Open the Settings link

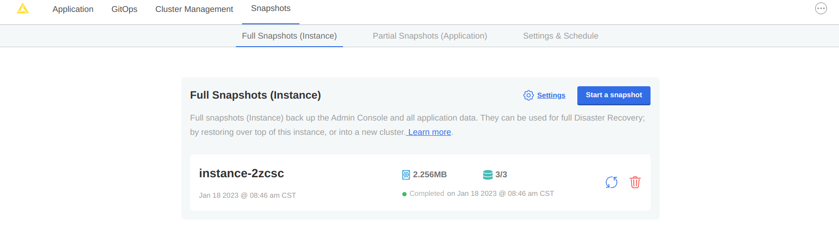coord(551,95)
